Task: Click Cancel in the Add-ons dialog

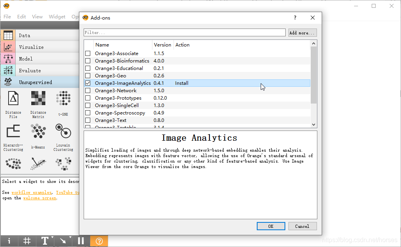Action: 303,226
